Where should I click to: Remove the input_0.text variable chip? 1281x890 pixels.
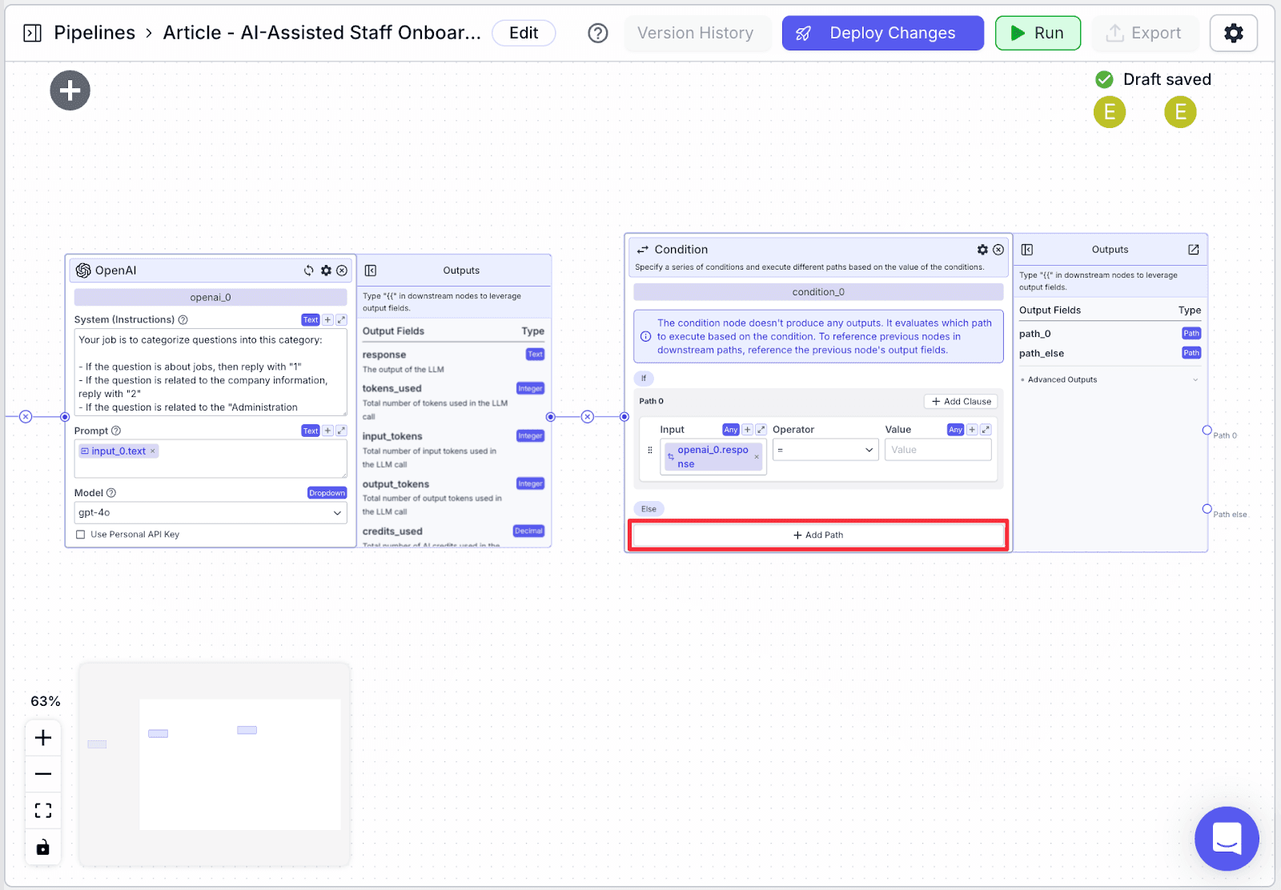[153, 451]
